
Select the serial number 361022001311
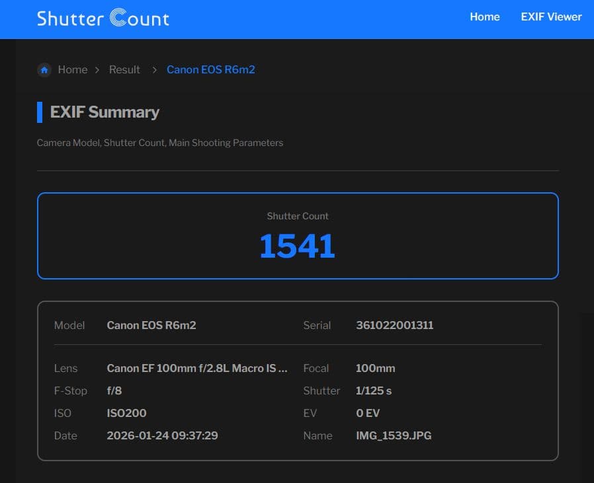click(394, 325)
